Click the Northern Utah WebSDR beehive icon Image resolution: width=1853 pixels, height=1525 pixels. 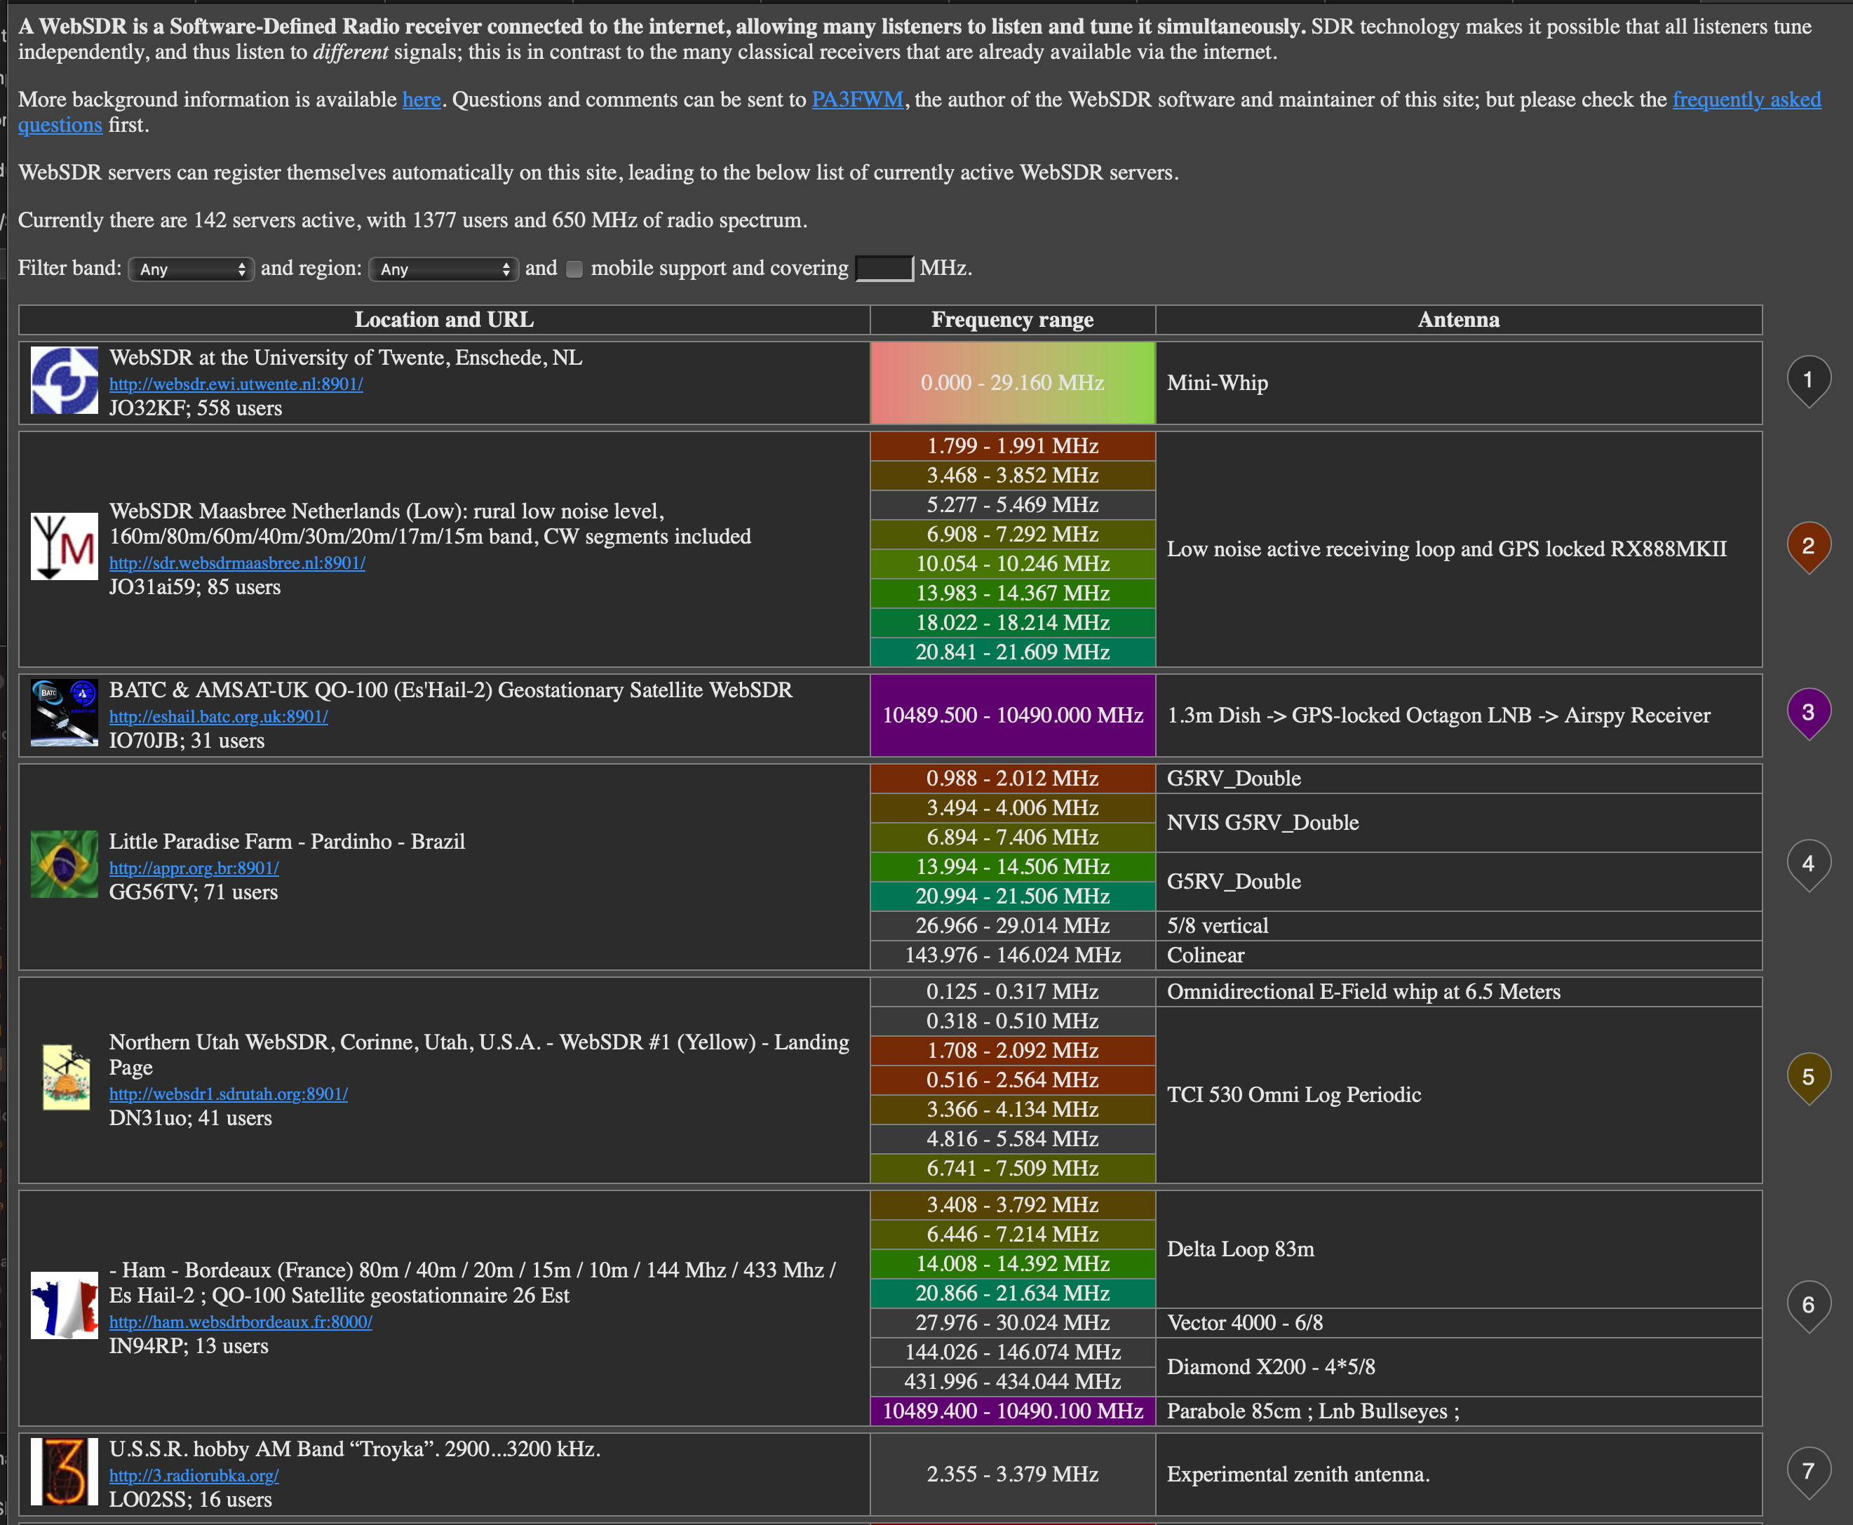point(66,1077)
